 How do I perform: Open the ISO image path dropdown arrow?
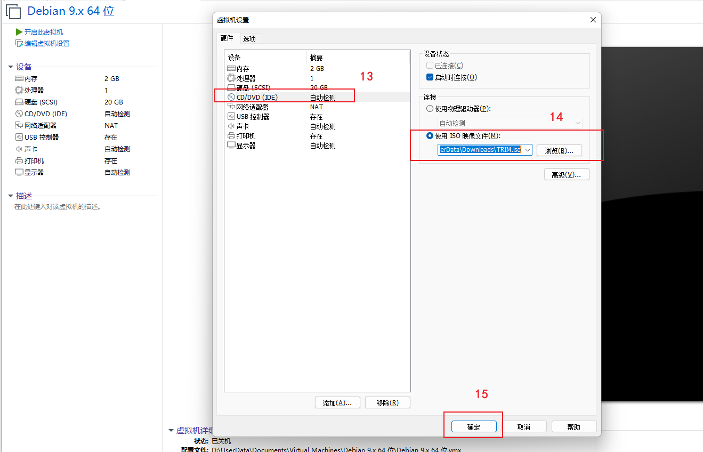tap(527, 150)
